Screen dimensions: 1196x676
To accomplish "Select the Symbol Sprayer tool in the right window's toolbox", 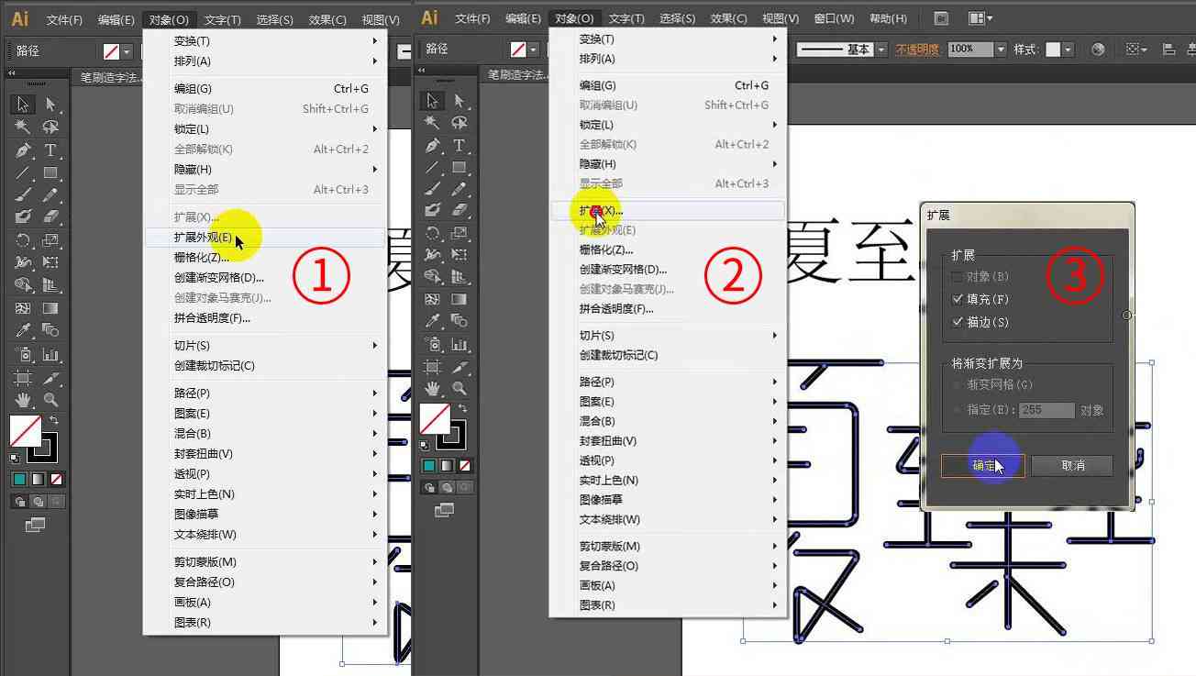I will click(x=432, y=344).
